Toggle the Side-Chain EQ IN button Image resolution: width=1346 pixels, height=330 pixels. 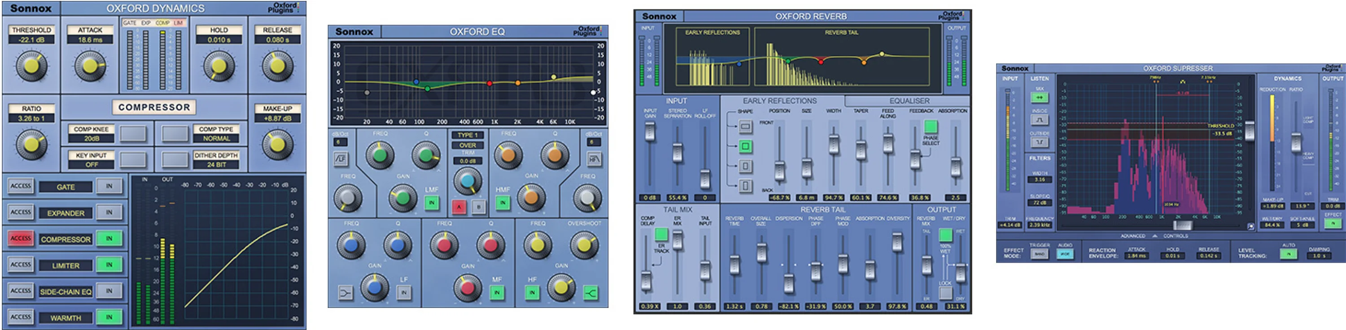(x=109, y=291)
